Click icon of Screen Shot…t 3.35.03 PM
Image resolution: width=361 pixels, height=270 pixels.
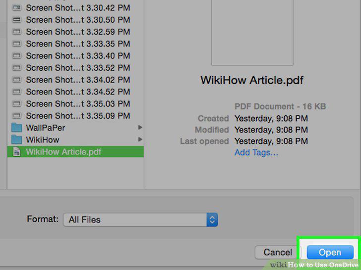16,103
